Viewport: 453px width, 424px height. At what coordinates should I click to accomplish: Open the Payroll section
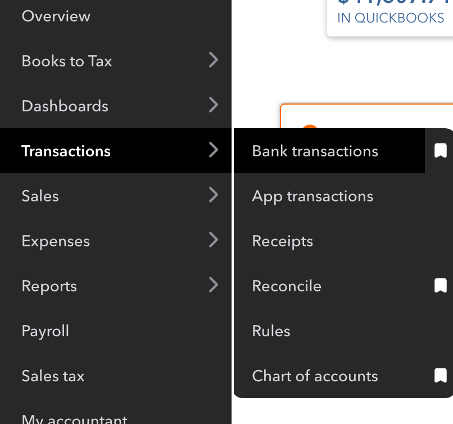click(46, 331)
